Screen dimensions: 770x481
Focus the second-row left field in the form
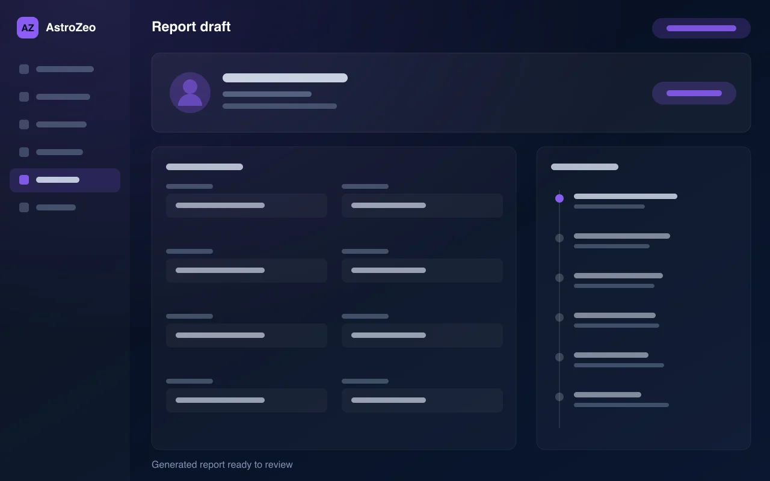(247, 271)
